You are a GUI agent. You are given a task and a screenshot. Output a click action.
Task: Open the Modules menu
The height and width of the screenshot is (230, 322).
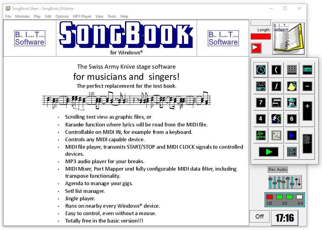pyautogui.click(x=22, y=16)
